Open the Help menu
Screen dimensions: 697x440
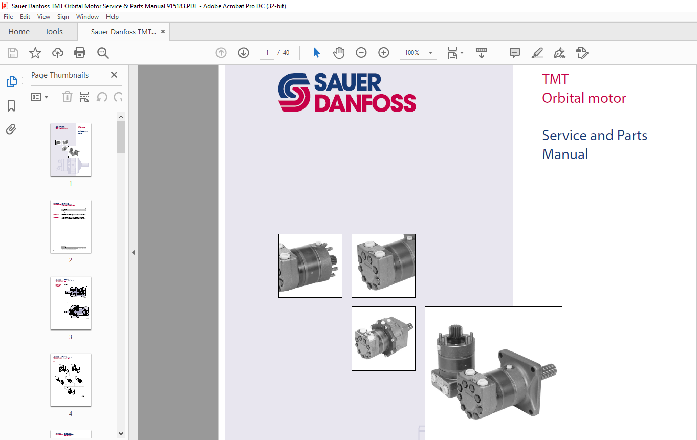point(112,17)
